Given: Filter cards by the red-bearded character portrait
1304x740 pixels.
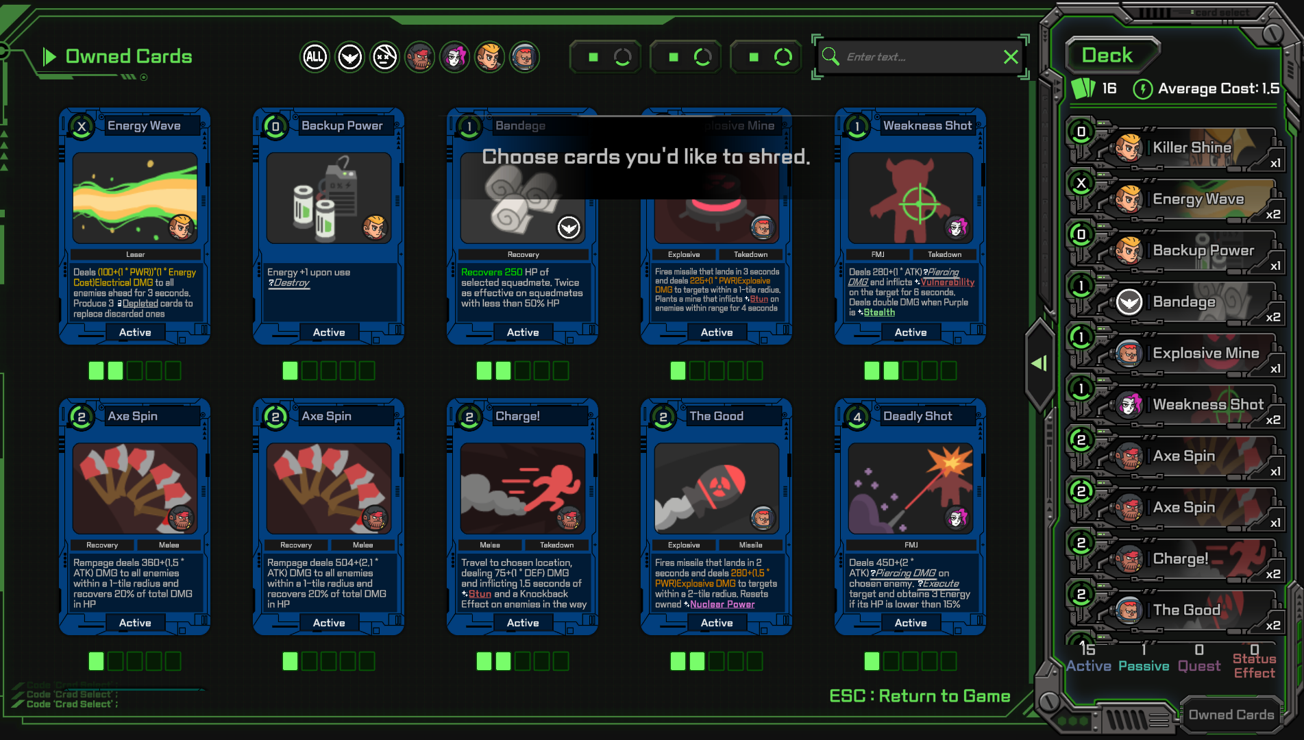Looking at the screenshot, I should [x=419, y=57].
